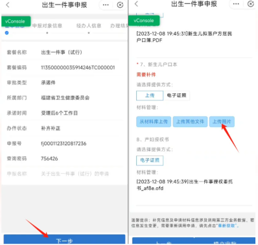Switch to 经办人信息 step tab
258x245 pixels.
point(89,26)
